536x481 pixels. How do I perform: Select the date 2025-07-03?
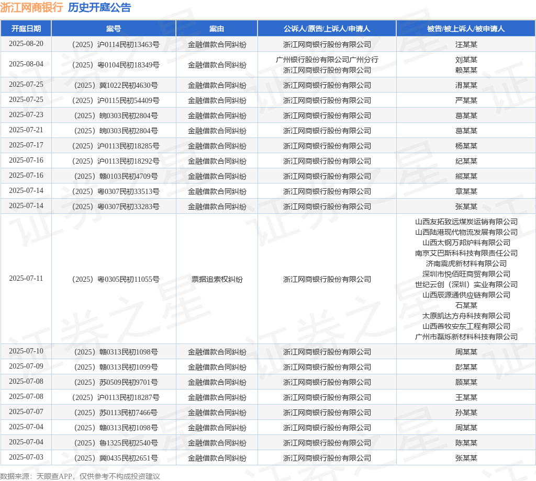tap(26, 457)
